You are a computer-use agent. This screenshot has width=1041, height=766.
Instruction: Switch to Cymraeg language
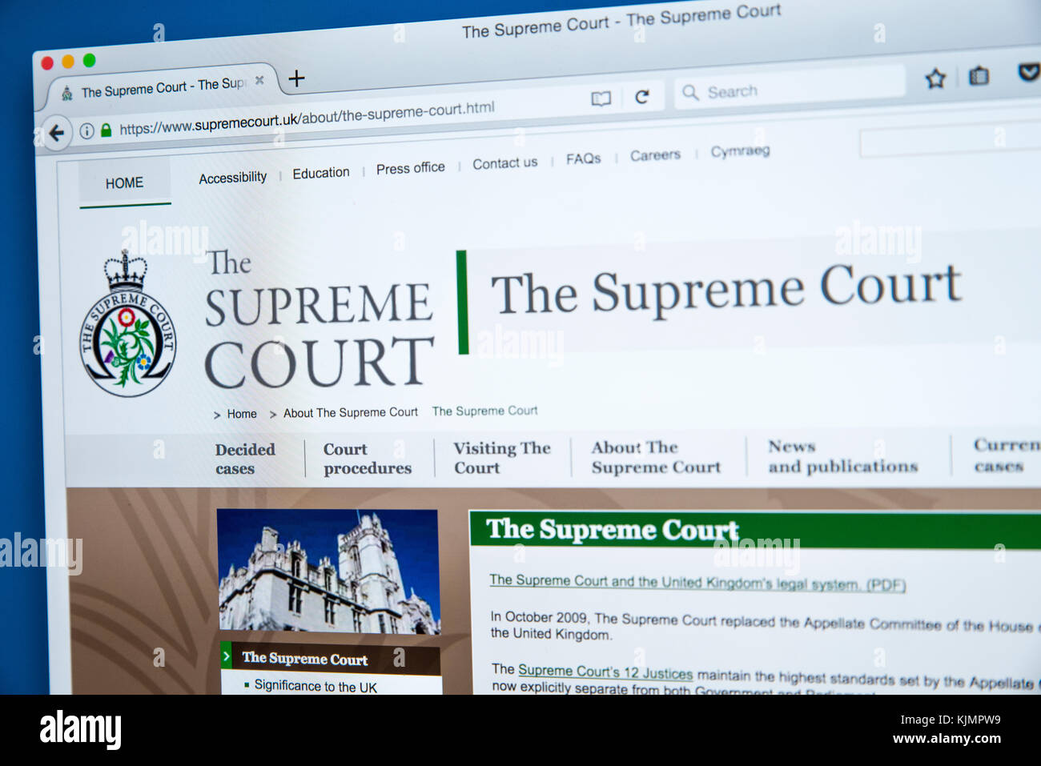point(740,150)
